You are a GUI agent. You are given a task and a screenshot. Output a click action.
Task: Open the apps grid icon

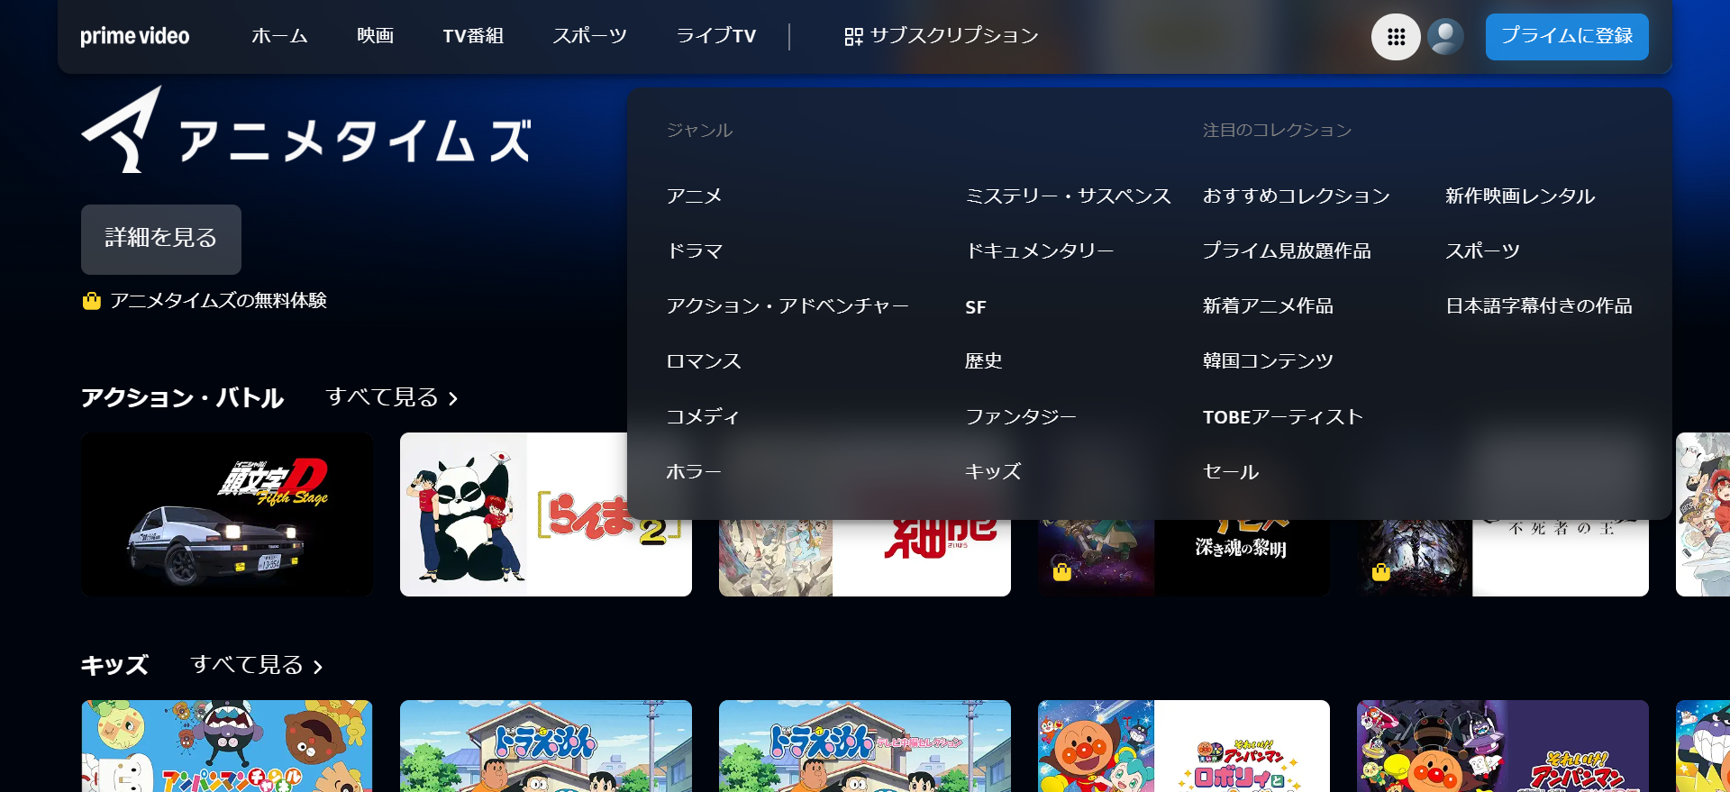coord(1396,37)
